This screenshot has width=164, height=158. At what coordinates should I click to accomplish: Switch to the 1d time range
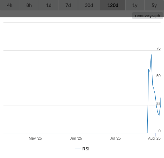pyautogui.click(x=49, y=5)
